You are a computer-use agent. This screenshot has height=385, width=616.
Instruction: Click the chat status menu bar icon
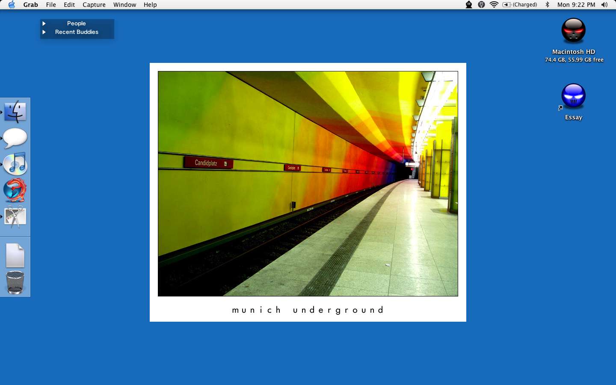[x=469, y=5]
